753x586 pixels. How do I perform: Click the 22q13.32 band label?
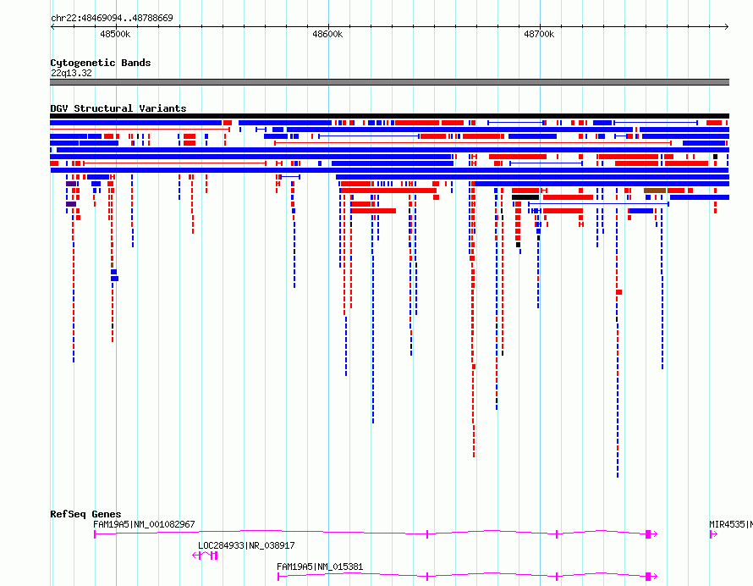(71, 73)
